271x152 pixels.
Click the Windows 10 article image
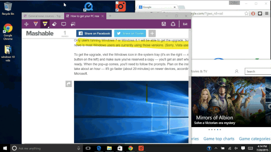click(x=131, y=112)
